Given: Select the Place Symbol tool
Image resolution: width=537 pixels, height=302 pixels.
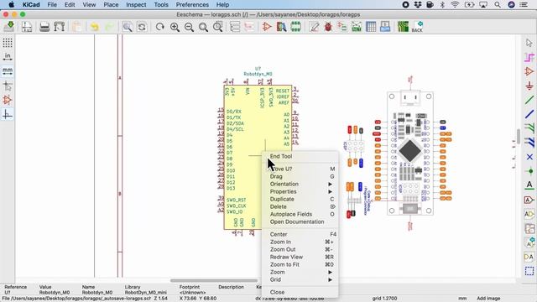Looking at the screenshot, I should point(529,71).
